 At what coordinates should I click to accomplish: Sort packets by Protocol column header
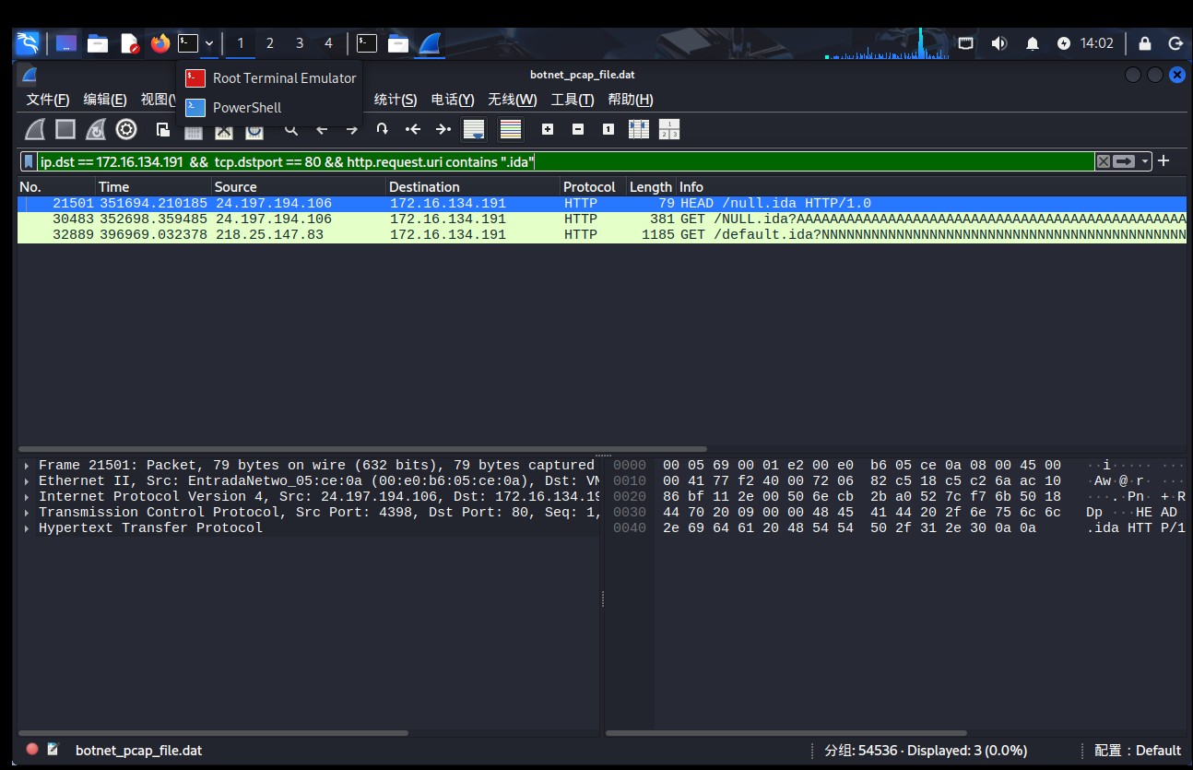(593, 186)
